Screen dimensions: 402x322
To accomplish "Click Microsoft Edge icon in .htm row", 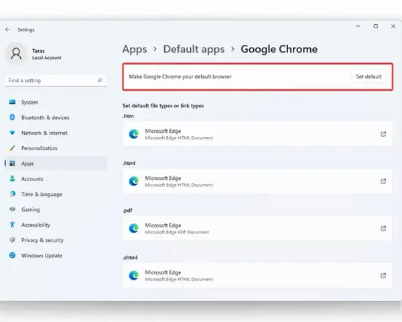I will (x=133, y=134).
